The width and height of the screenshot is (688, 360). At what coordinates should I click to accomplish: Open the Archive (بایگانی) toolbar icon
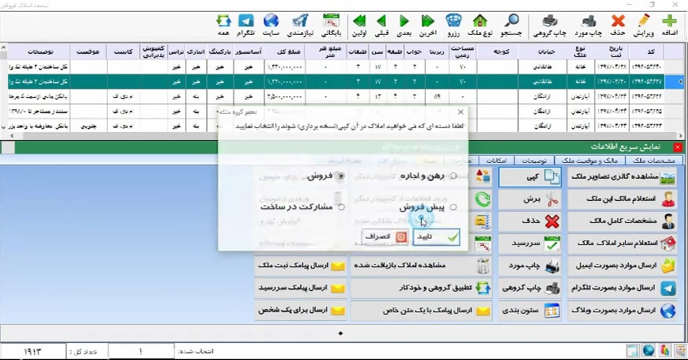tap(331, 25)
